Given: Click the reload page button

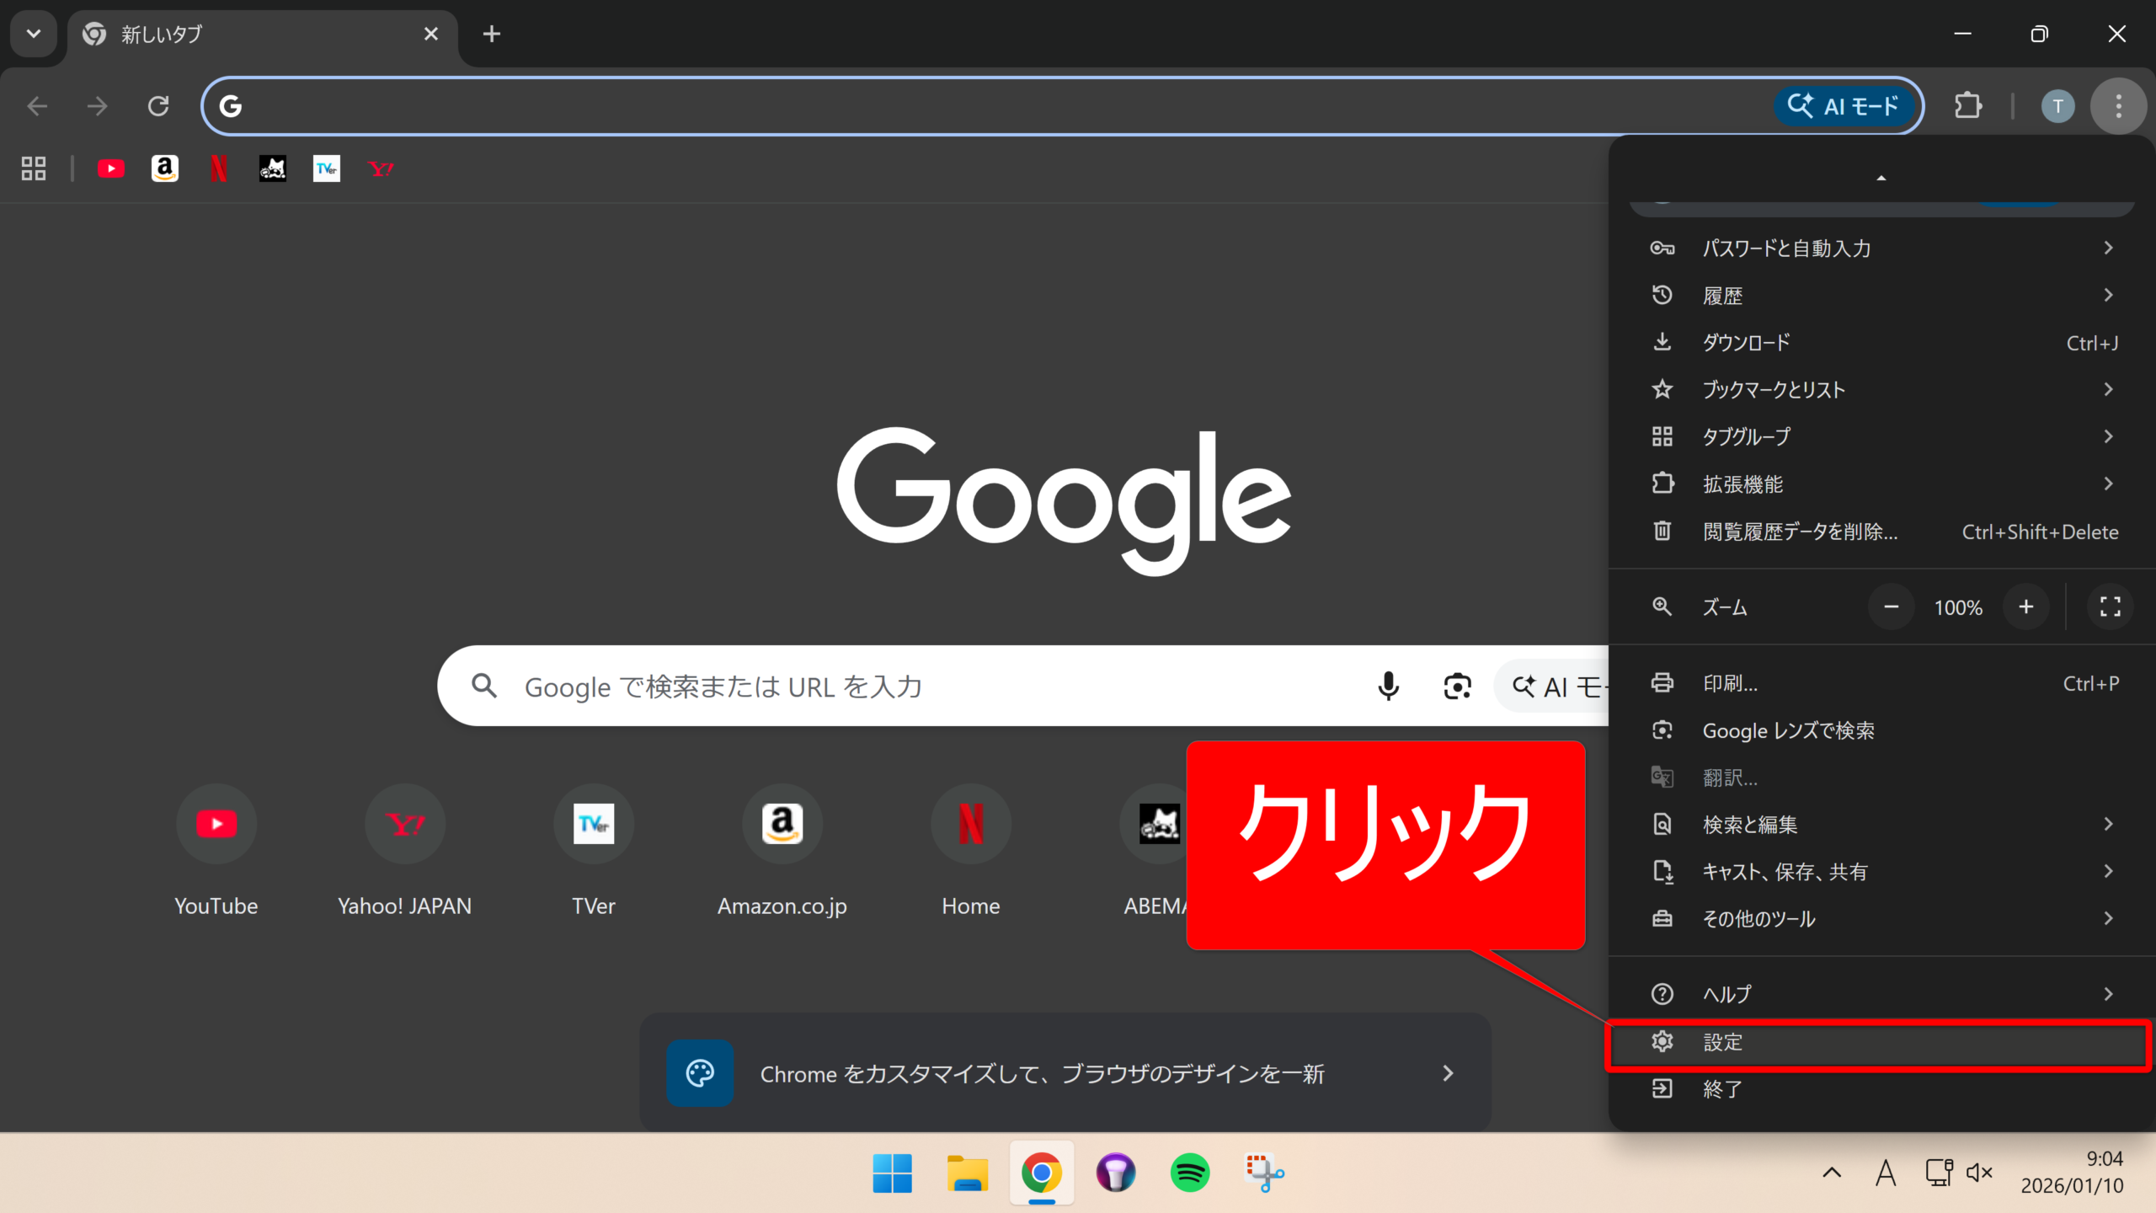Looking at the screenshot, I should pos(158,106).
